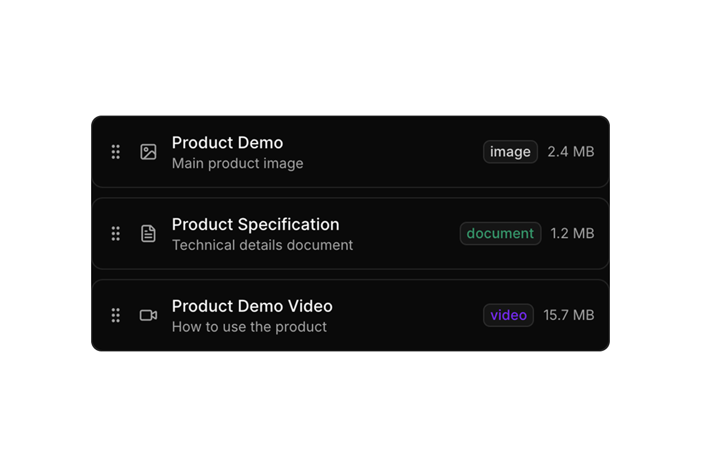Click the 15.7 MB file size label

[568, 315]
